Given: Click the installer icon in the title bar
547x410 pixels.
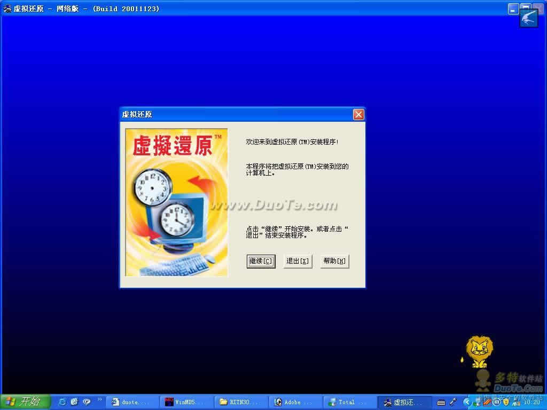Looking at the screenshot, I should (7, 9).
